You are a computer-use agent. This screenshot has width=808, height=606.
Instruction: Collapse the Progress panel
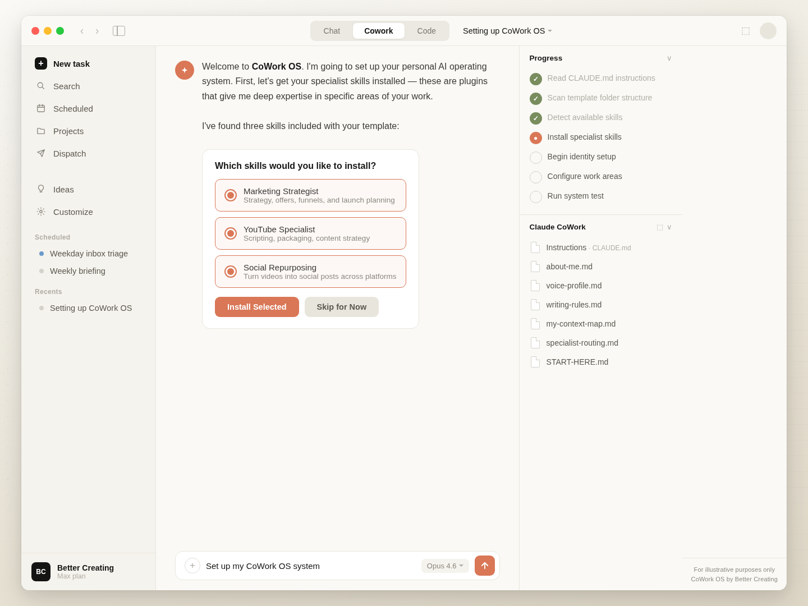[669, 58]
